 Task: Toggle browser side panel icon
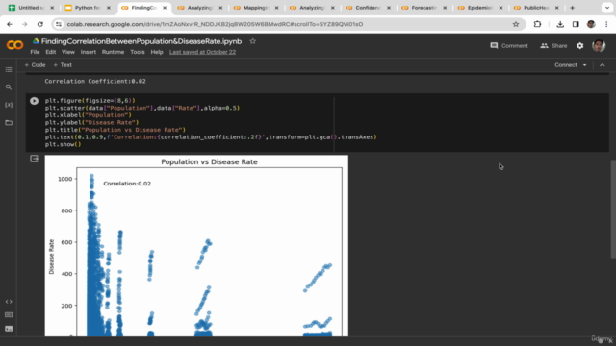(576, 24)
